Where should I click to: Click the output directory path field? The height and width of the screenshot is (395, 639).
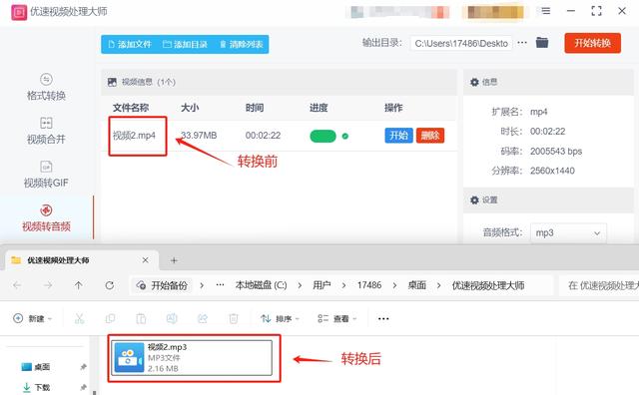[461, 44]
